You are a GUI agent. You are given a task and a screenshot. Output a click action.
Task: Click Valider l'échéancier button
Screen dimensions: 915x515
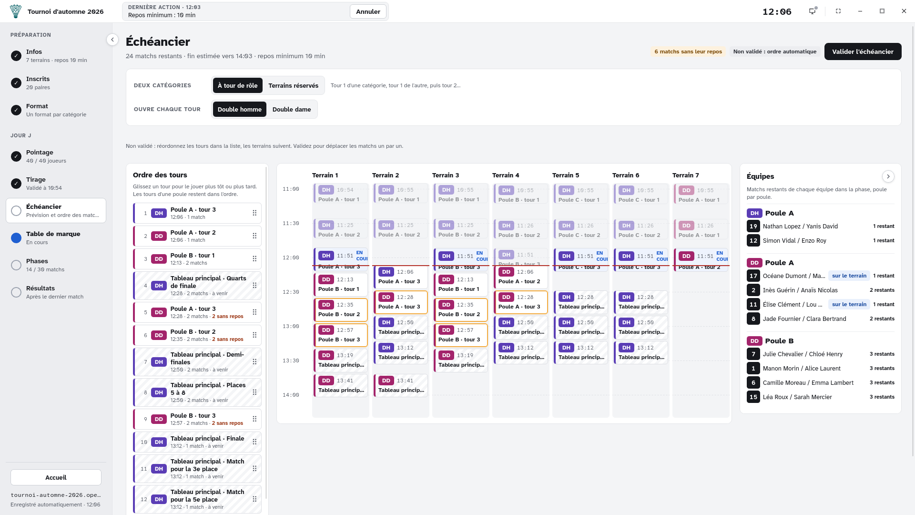pyautogui.click(x=863, y=51)
